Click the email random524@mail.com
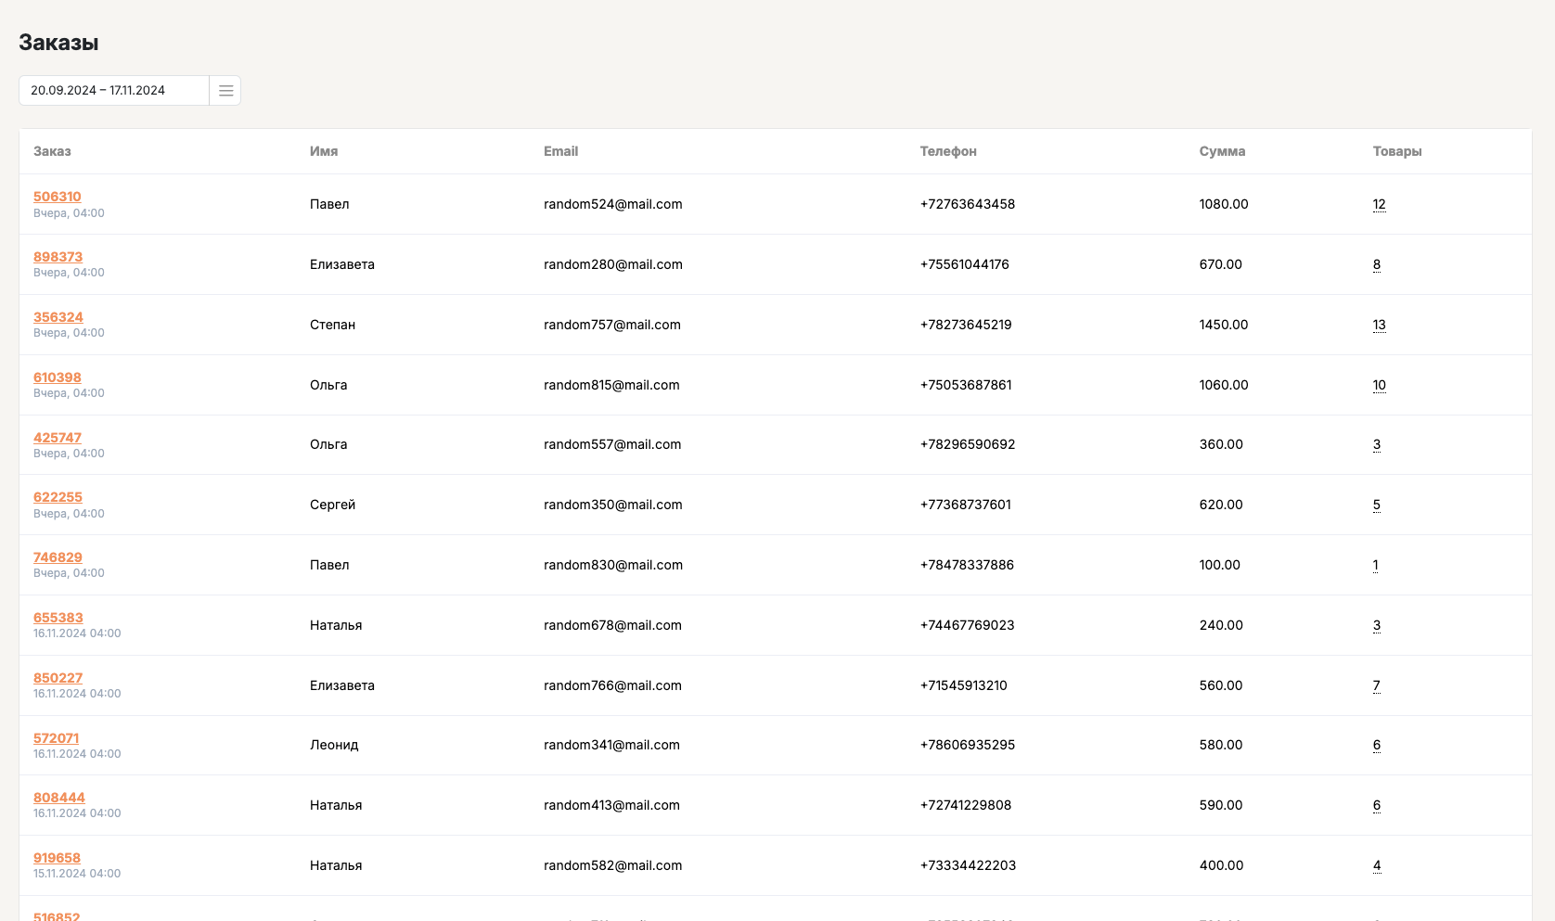Image resolution: width=1555 pixels, height=921 pixels. tap(612, 204)
